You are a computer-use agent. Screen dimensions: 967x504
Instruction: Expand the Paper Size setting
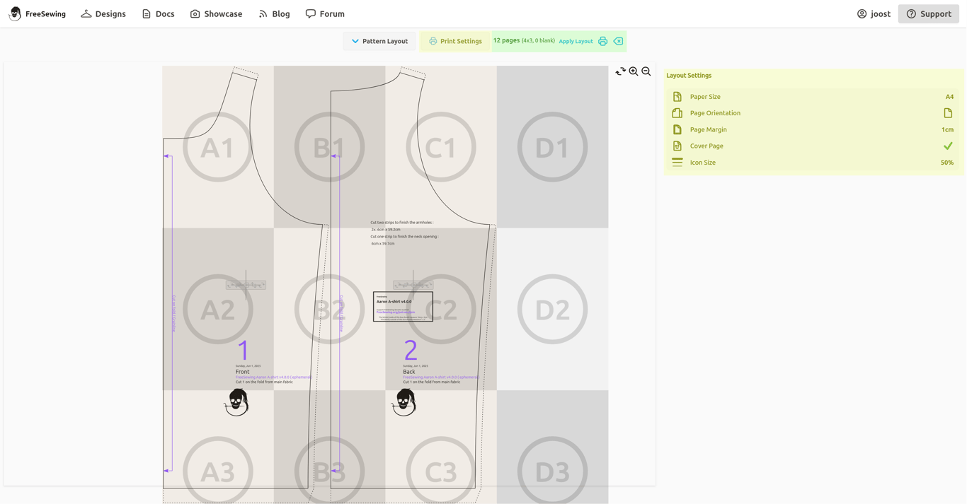813,97
